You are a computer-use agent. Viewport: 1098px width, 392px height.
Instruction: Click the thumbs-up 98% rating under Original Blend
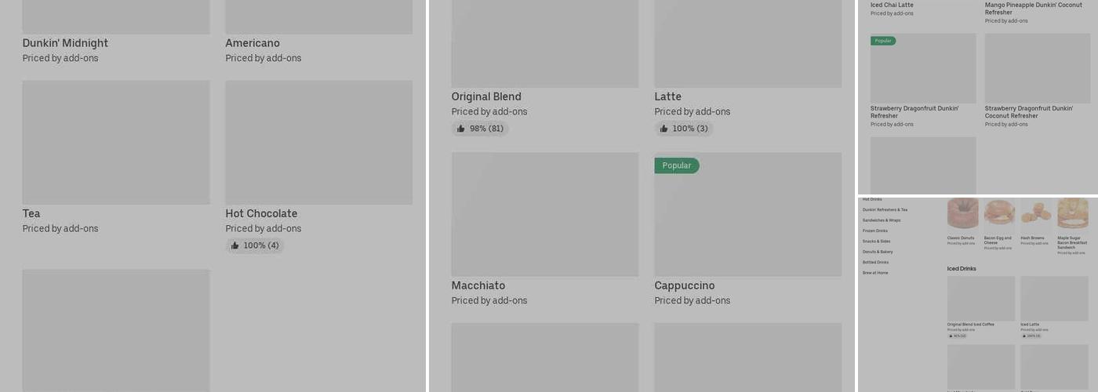[x=480, y=129]
